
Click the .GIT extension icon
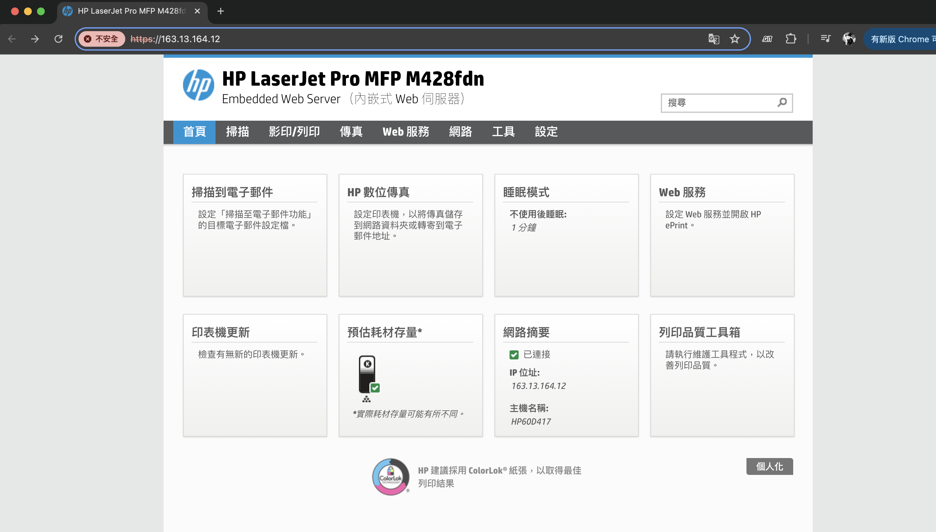tap(767, 39)
